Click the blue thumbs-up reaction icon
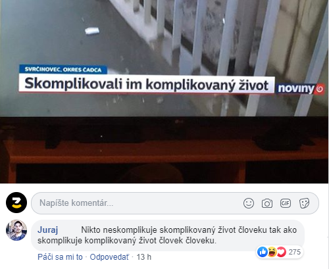This screenshot has height=269, width=329. tap(263, 252)
